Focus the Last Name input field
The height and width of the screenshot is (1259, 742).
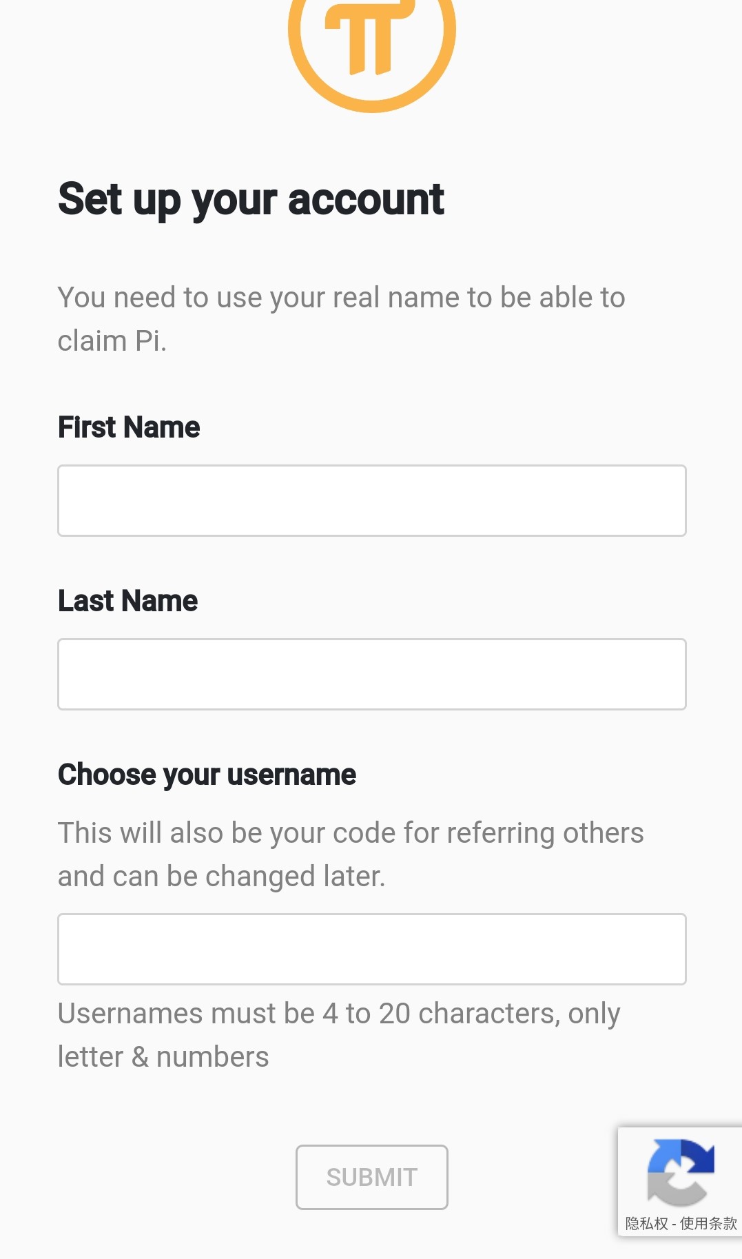tap(372, 674)
